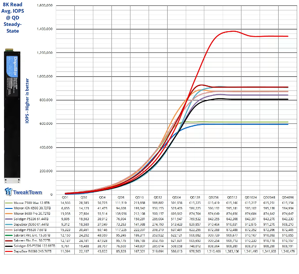This screenshot has height=274, width=299.
Task: Click the DapuStor R6060 red legend line
Action: tap(9, 251)
